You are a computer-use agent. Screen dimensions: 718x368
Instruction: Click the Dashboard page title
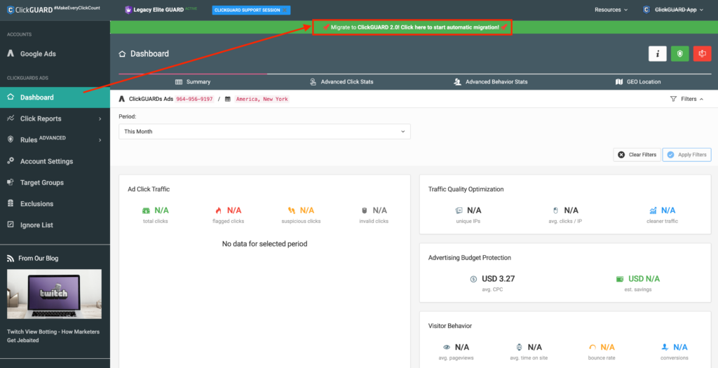tap(150, 53)
